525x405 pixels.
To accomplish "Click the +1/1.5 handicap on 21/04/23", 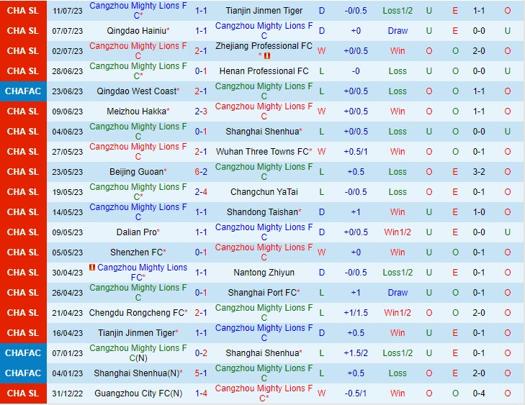I will [x=356, y=313].
